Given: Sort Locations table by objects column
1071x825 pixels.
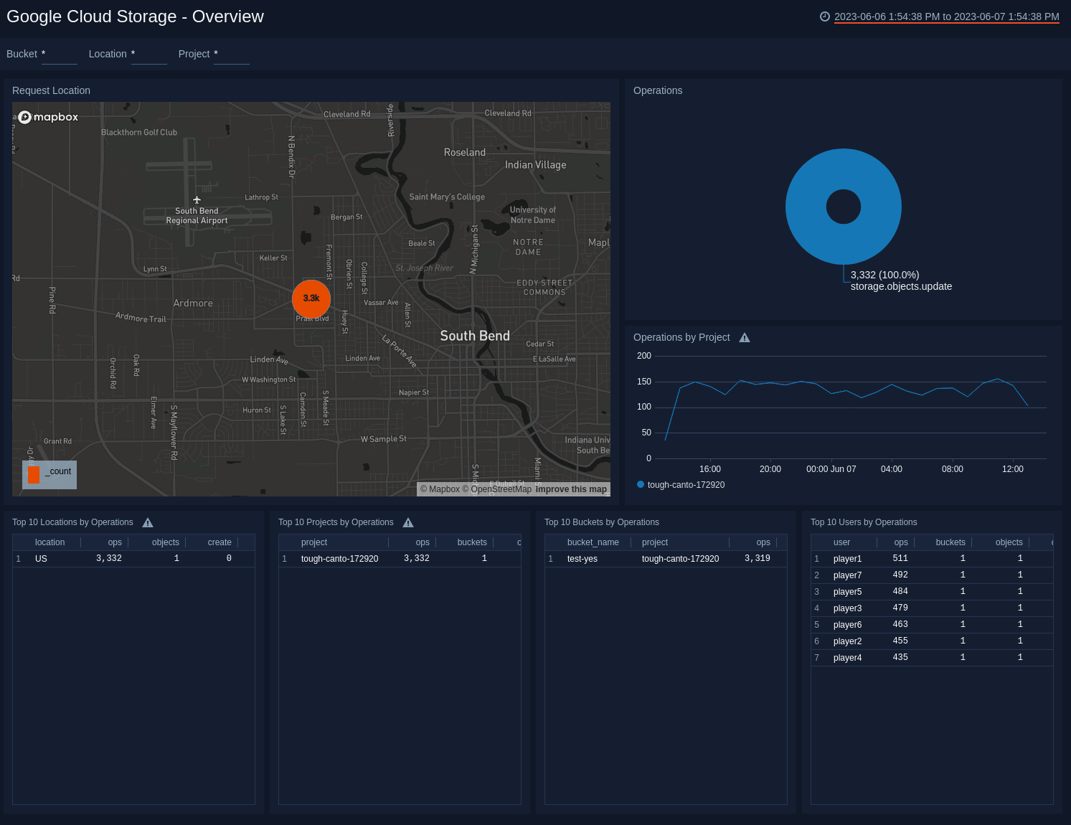Looking at the screenshot, I should coord(165,542).
